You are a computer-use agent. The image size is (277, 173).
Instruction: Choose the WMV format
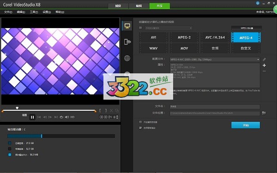(153, 48)
